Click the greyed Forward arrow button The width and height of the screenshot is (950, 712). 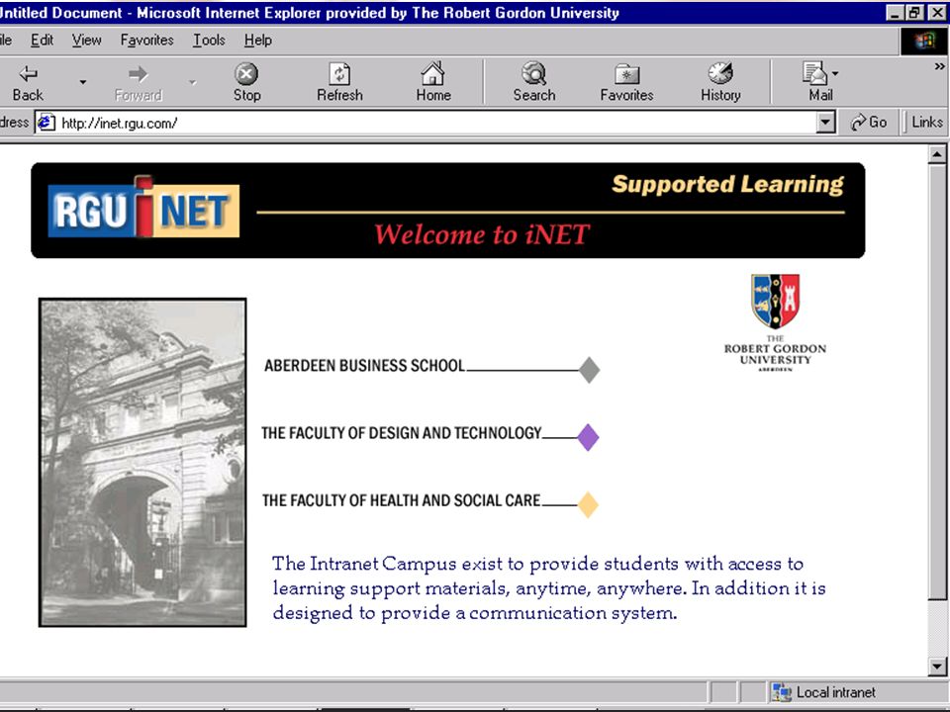[139, 83]
